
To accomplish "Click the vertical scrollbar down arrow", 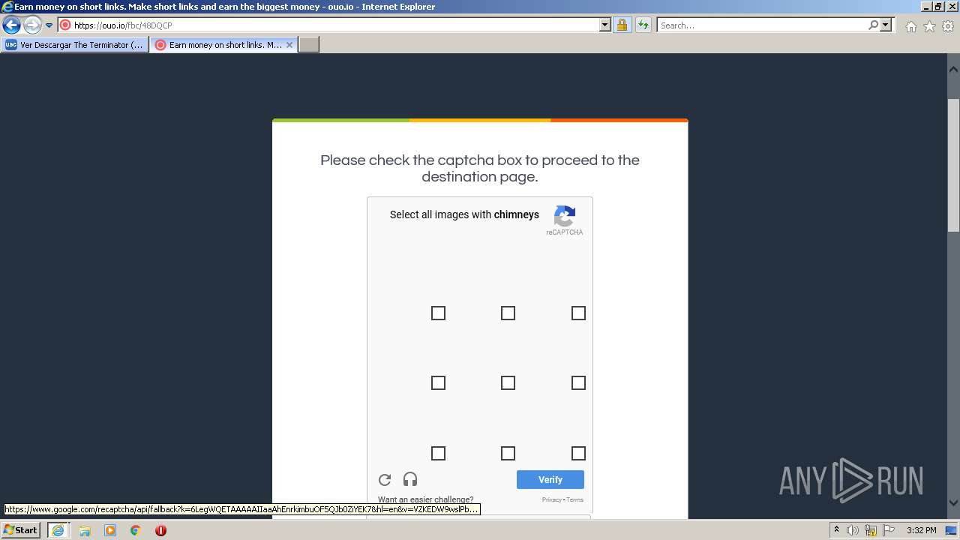I will point(953,502).
